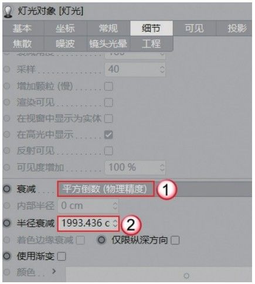Click the keyframe dot beside 半径衰减
This screenshot has width=255, height=284.
7,223
